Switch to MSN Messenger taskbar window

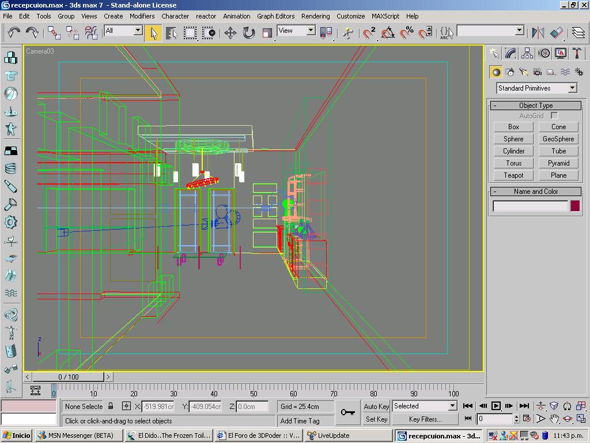[79, 436]
